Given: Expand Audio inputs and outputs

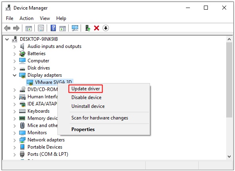Looking at the screenshot, I should [x=14, y=47].
